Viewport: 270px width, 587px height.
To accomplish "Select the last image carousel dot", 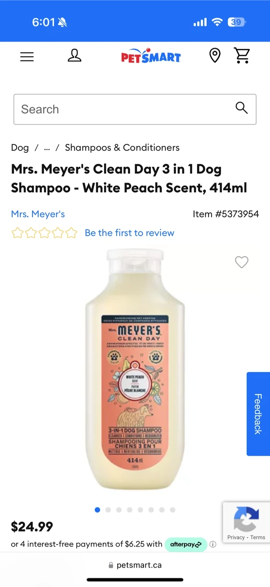I will (173, 510).
